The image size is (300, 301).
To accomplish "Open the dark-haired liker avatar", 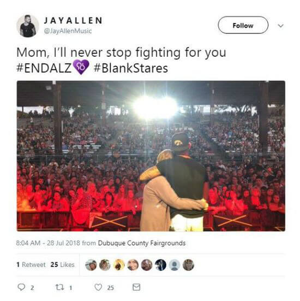I will 160,265.
